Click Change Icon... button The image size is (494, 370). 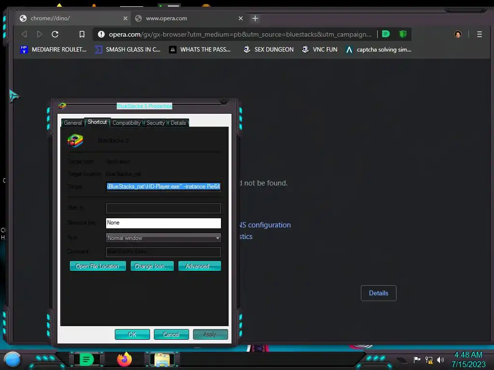[x=152, y=266]
